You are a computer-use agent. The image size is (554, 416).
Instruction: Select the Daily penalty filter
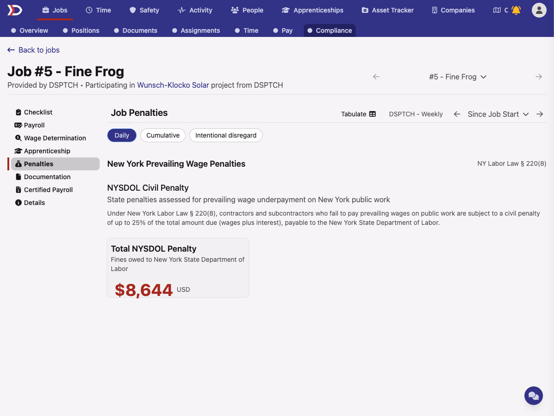coord(122,135)
